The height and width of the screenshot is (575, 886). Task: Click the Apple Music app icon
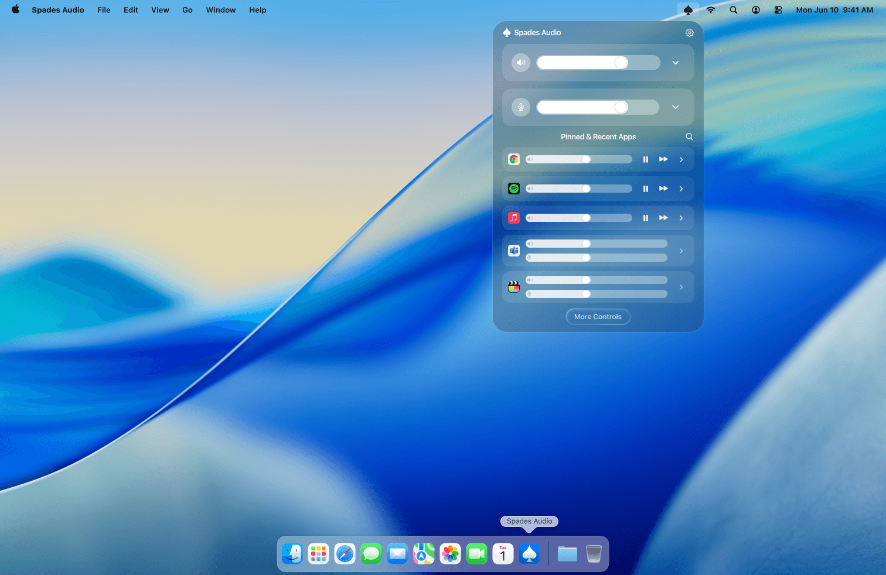coord(513,217)
